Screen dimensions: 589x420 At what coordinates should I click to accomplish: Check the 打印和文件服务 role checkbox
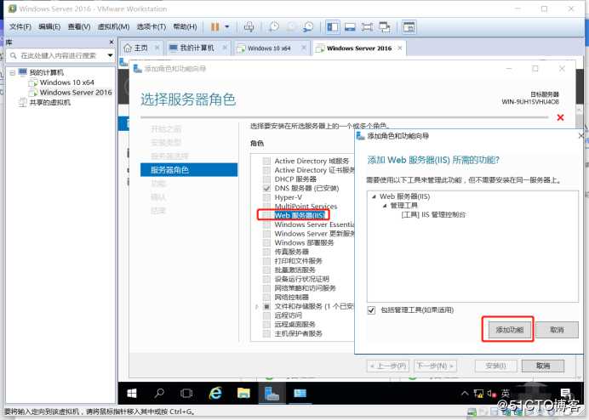pos(266,261)
